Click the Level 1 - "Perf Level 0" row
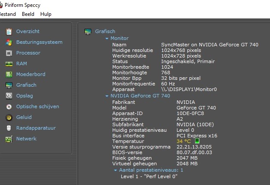This screenshot has height=185, width=270. (x=149, y=176)
